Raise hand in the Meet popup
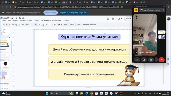Screen dimensions: 171x96 point(151,60)
